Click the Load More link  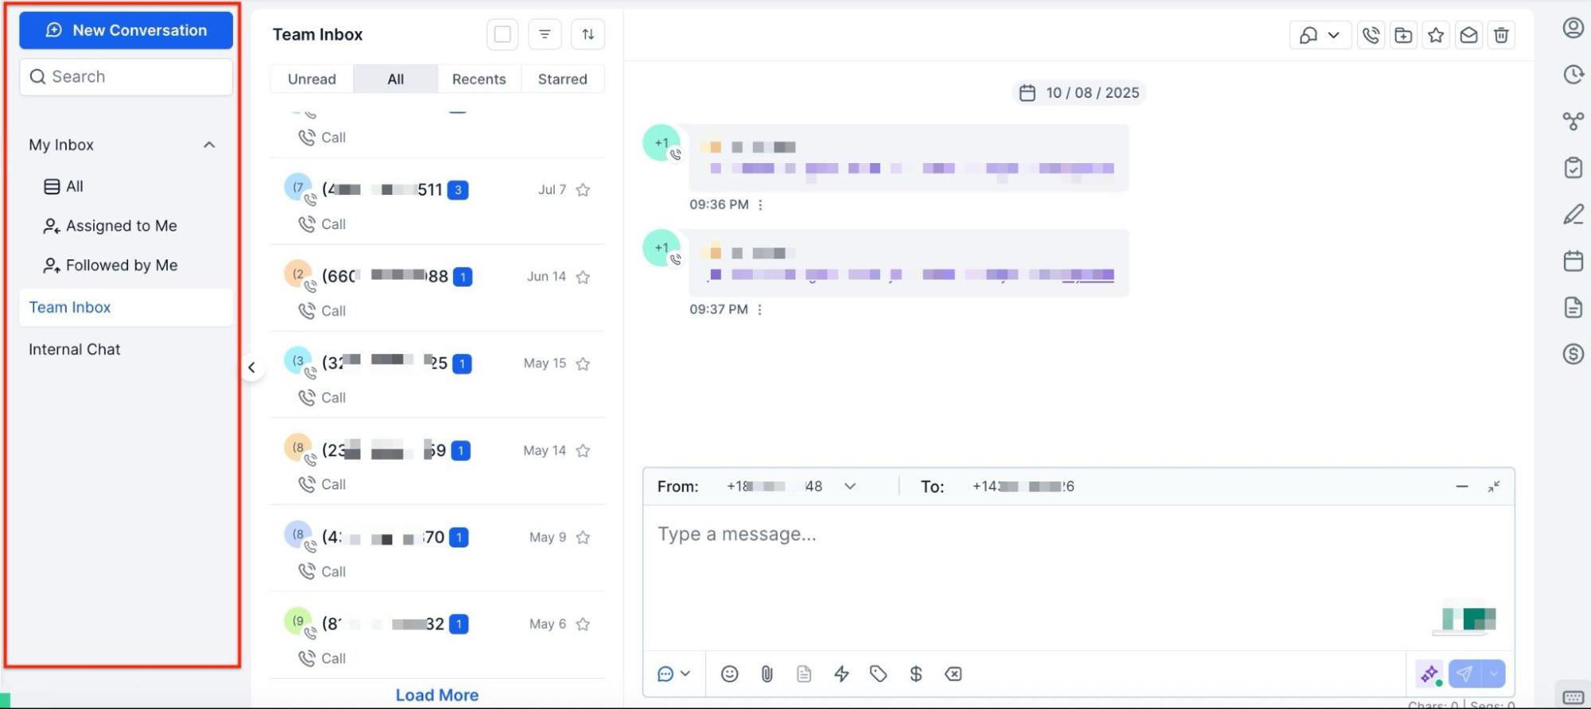coord(437,695)
